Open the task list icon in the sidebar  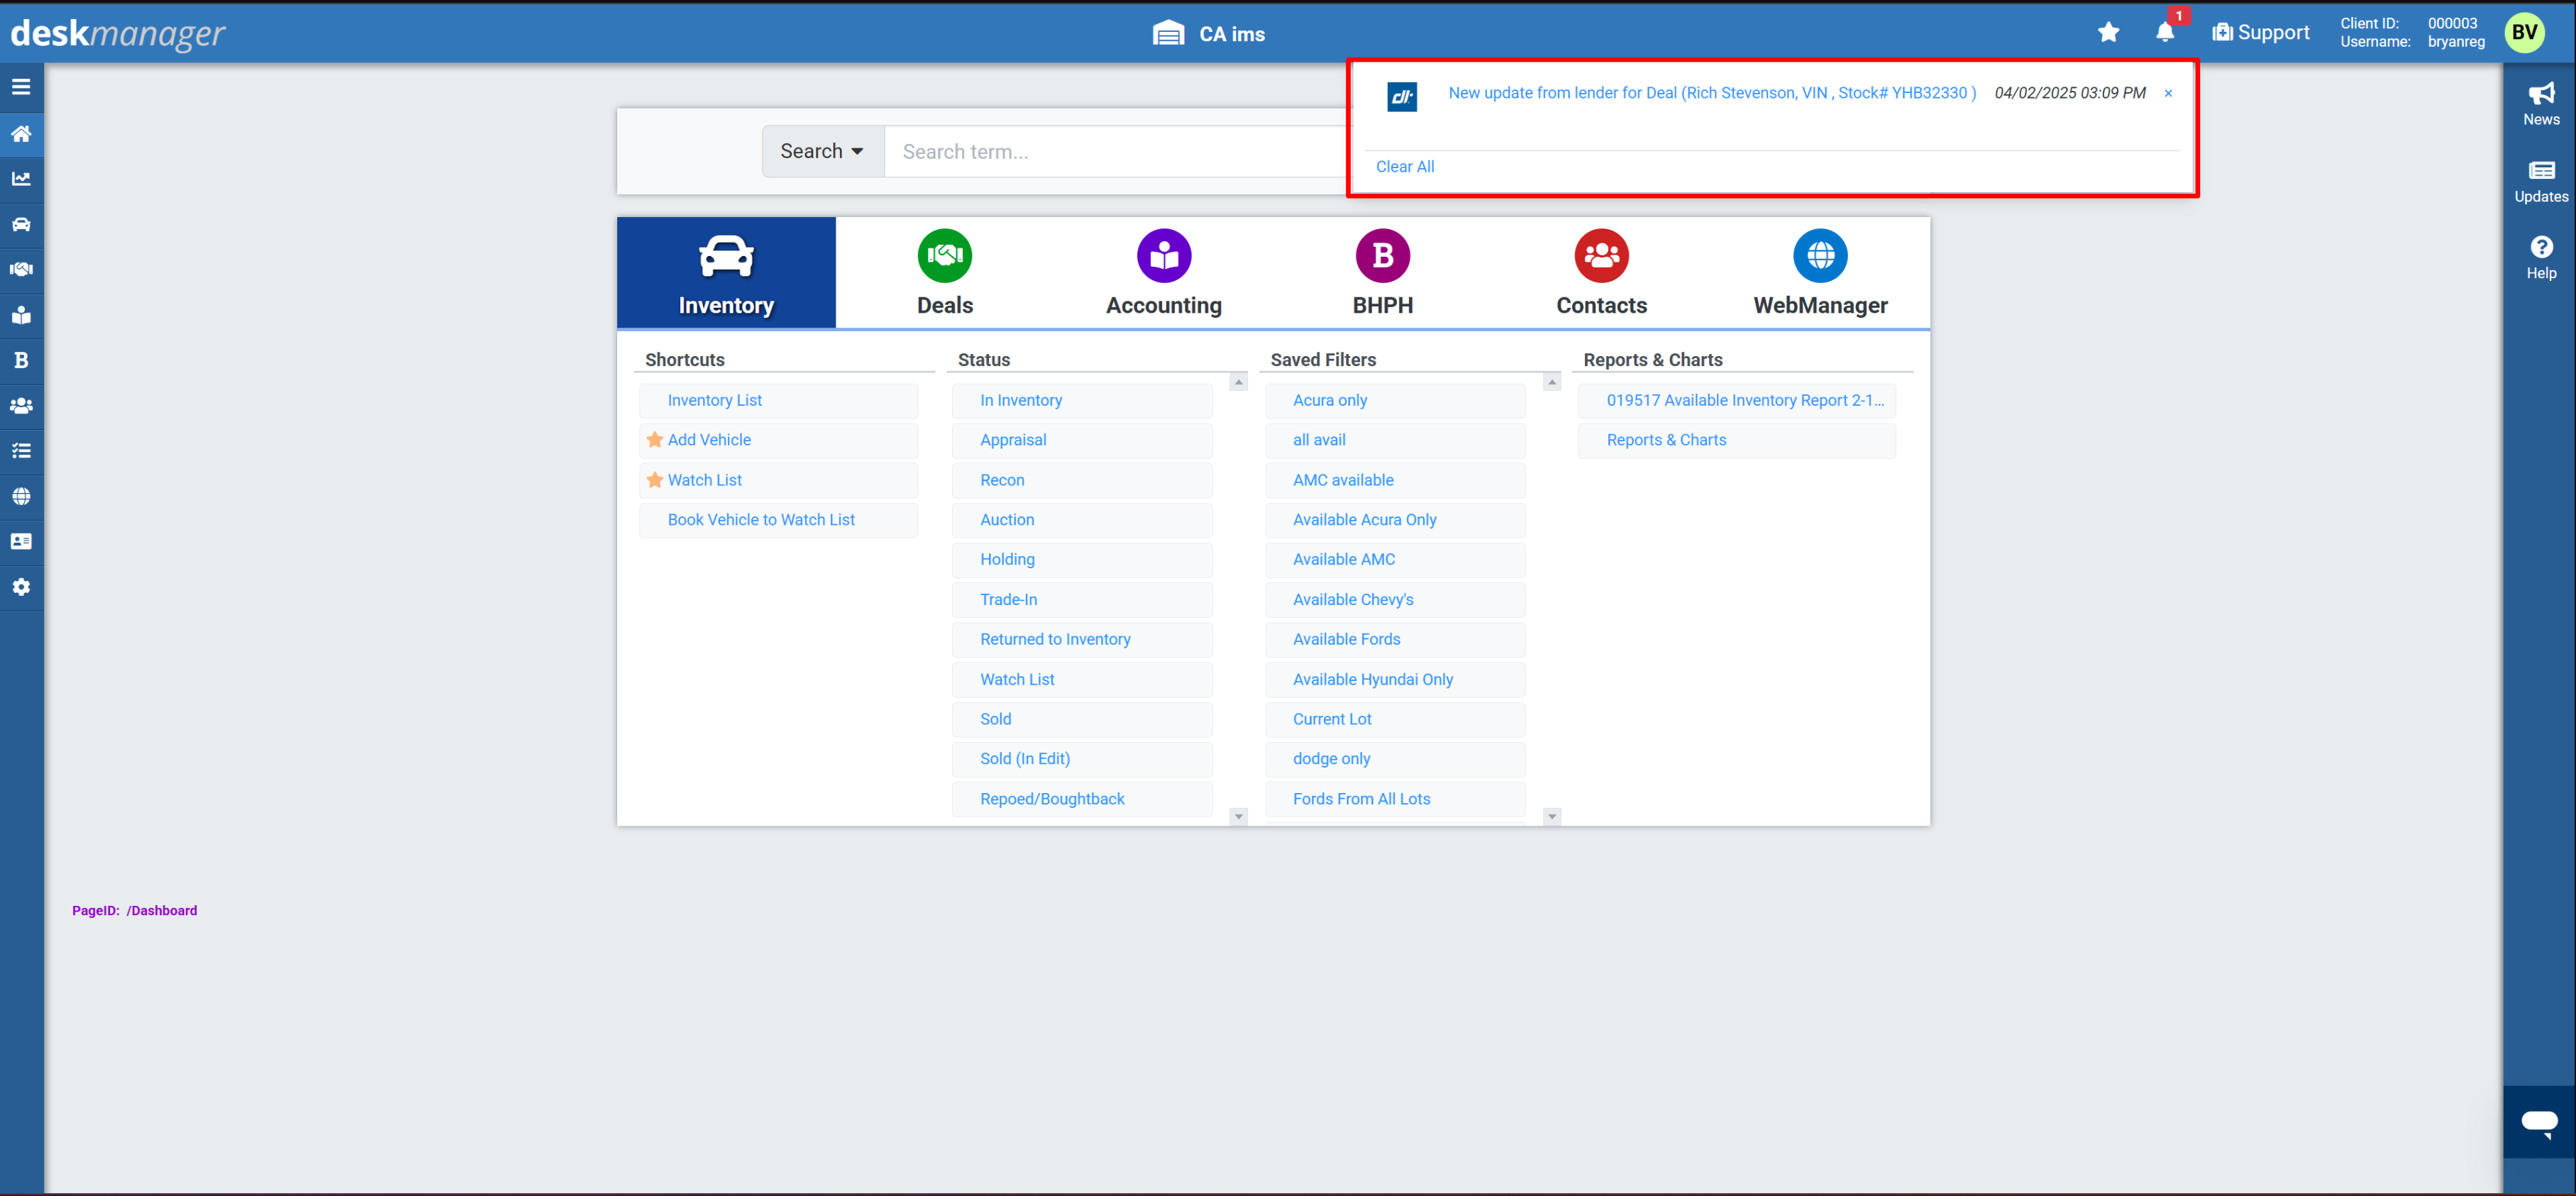pos(21,451)
